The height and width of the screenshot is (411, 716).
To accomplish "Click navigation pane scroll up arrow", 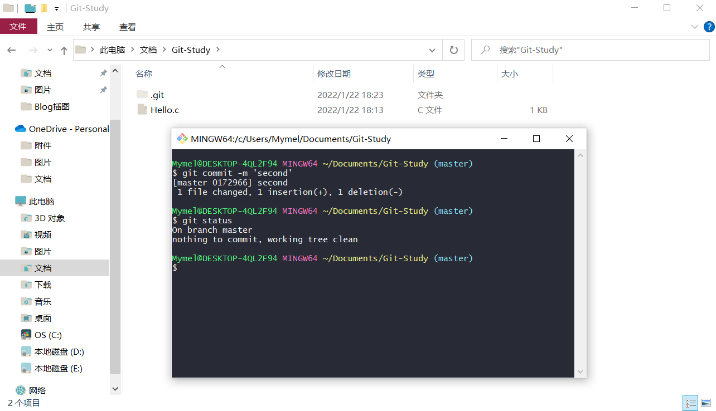I will coord(115,71).
